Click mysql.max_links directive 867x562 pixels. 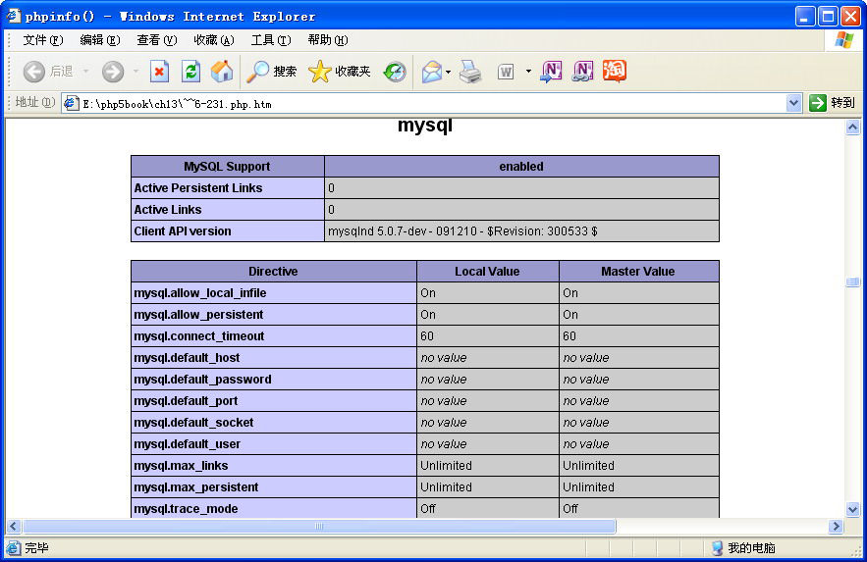[x=181, y=465]
